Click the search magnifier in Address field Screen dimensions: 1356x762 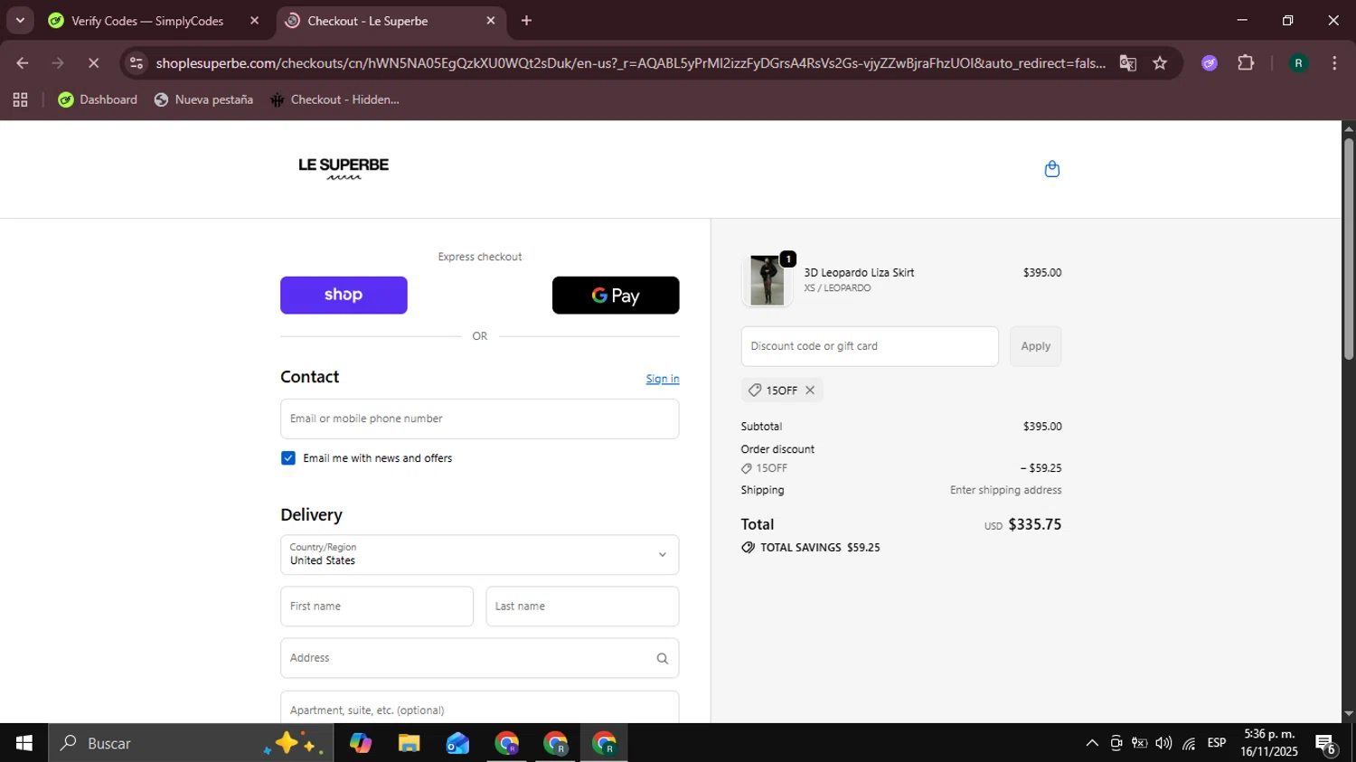point(662,659)
